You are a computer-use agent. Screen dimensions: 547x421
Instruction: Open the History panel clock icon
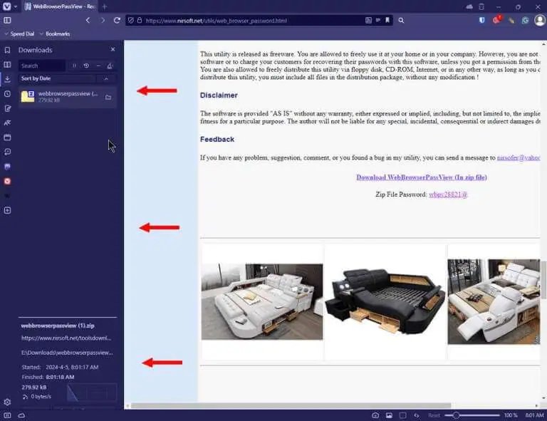pyautogui.click(x=7, y=94)
